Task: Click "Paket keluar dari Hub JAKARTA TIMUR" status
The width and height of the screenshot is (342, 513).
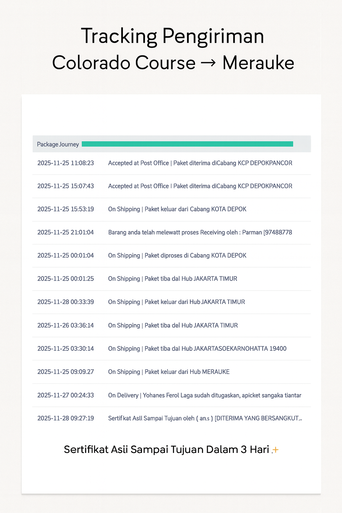Action: [195, 302]
